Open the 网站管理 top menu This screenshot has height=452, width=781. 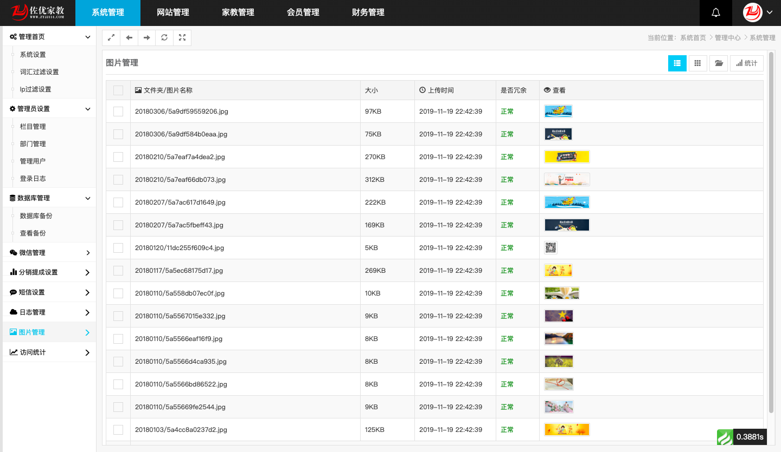pos(173,12)
